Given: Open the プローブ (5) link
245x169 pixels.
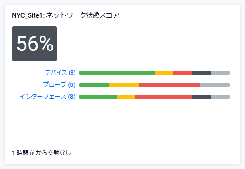Looking at the screenshot, I should (x=59, y=84).
